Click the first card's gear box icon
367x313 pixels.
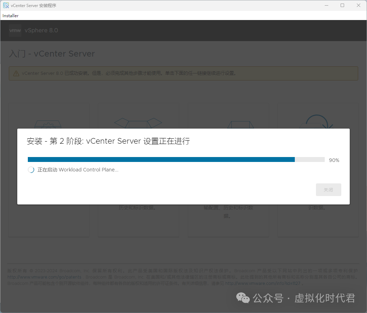[48, 124]
